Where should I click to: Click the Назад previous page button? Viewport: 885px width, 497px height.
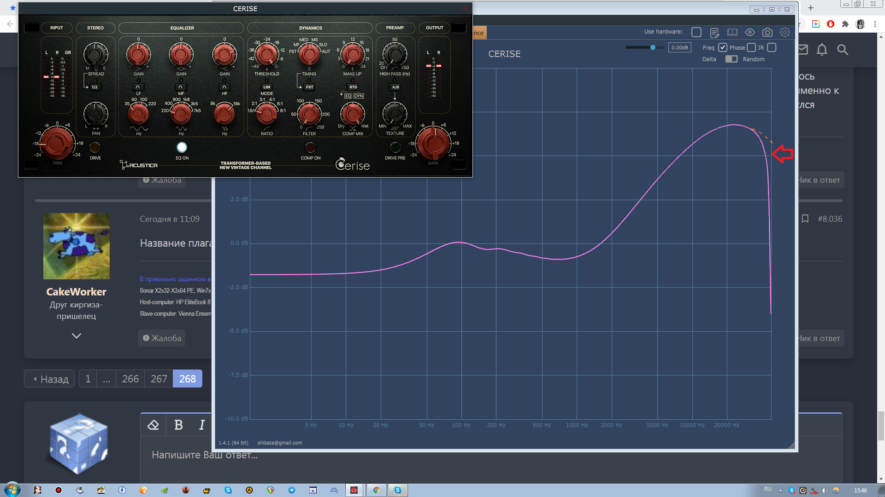point(50,379)
